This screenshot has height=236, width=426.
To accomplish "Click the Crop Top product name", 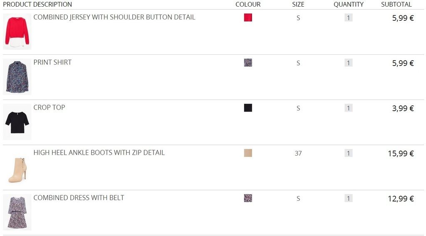I will click(49, 107).
